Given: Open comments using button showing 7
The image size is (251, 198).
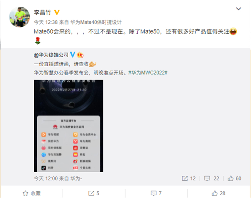Looking at the screenshot, I should 156,193.
